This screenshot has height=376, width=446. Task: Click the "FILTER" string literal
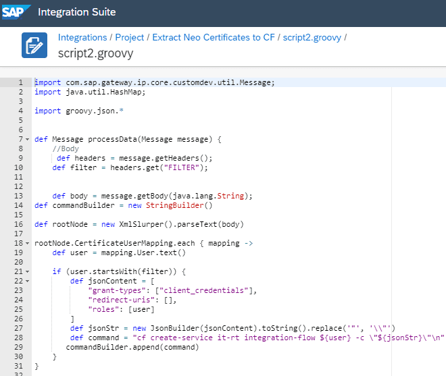pyautogui.click(x=182, y=167)
